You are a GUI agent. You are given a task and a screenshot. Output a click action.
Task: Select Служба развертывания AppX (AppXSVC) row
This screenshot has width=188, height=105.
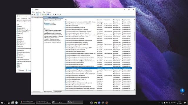[98, 44]
